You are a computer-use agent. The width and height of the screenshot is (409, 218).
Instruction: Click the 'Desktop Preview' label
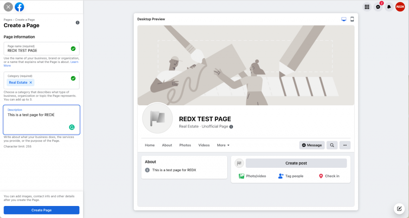click(x=151, y=19)
